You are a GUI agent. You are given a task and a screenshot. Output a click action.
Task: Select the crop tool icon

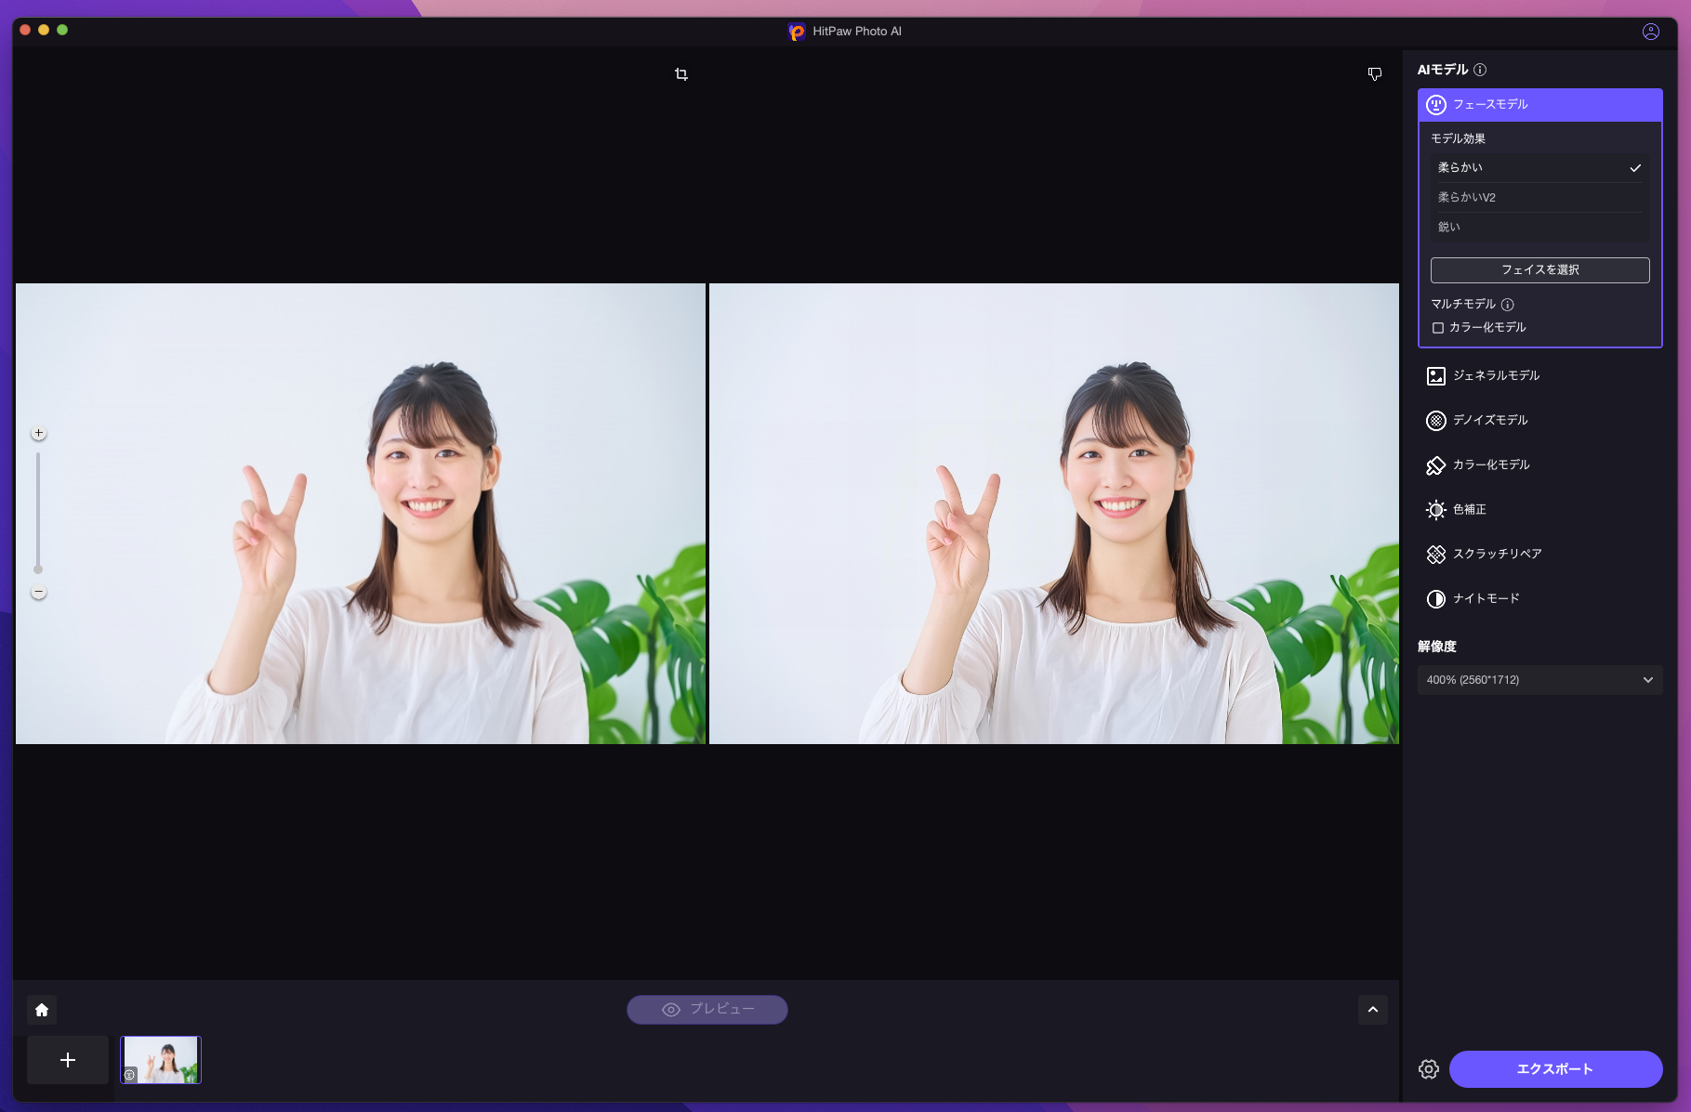(681, 74)
